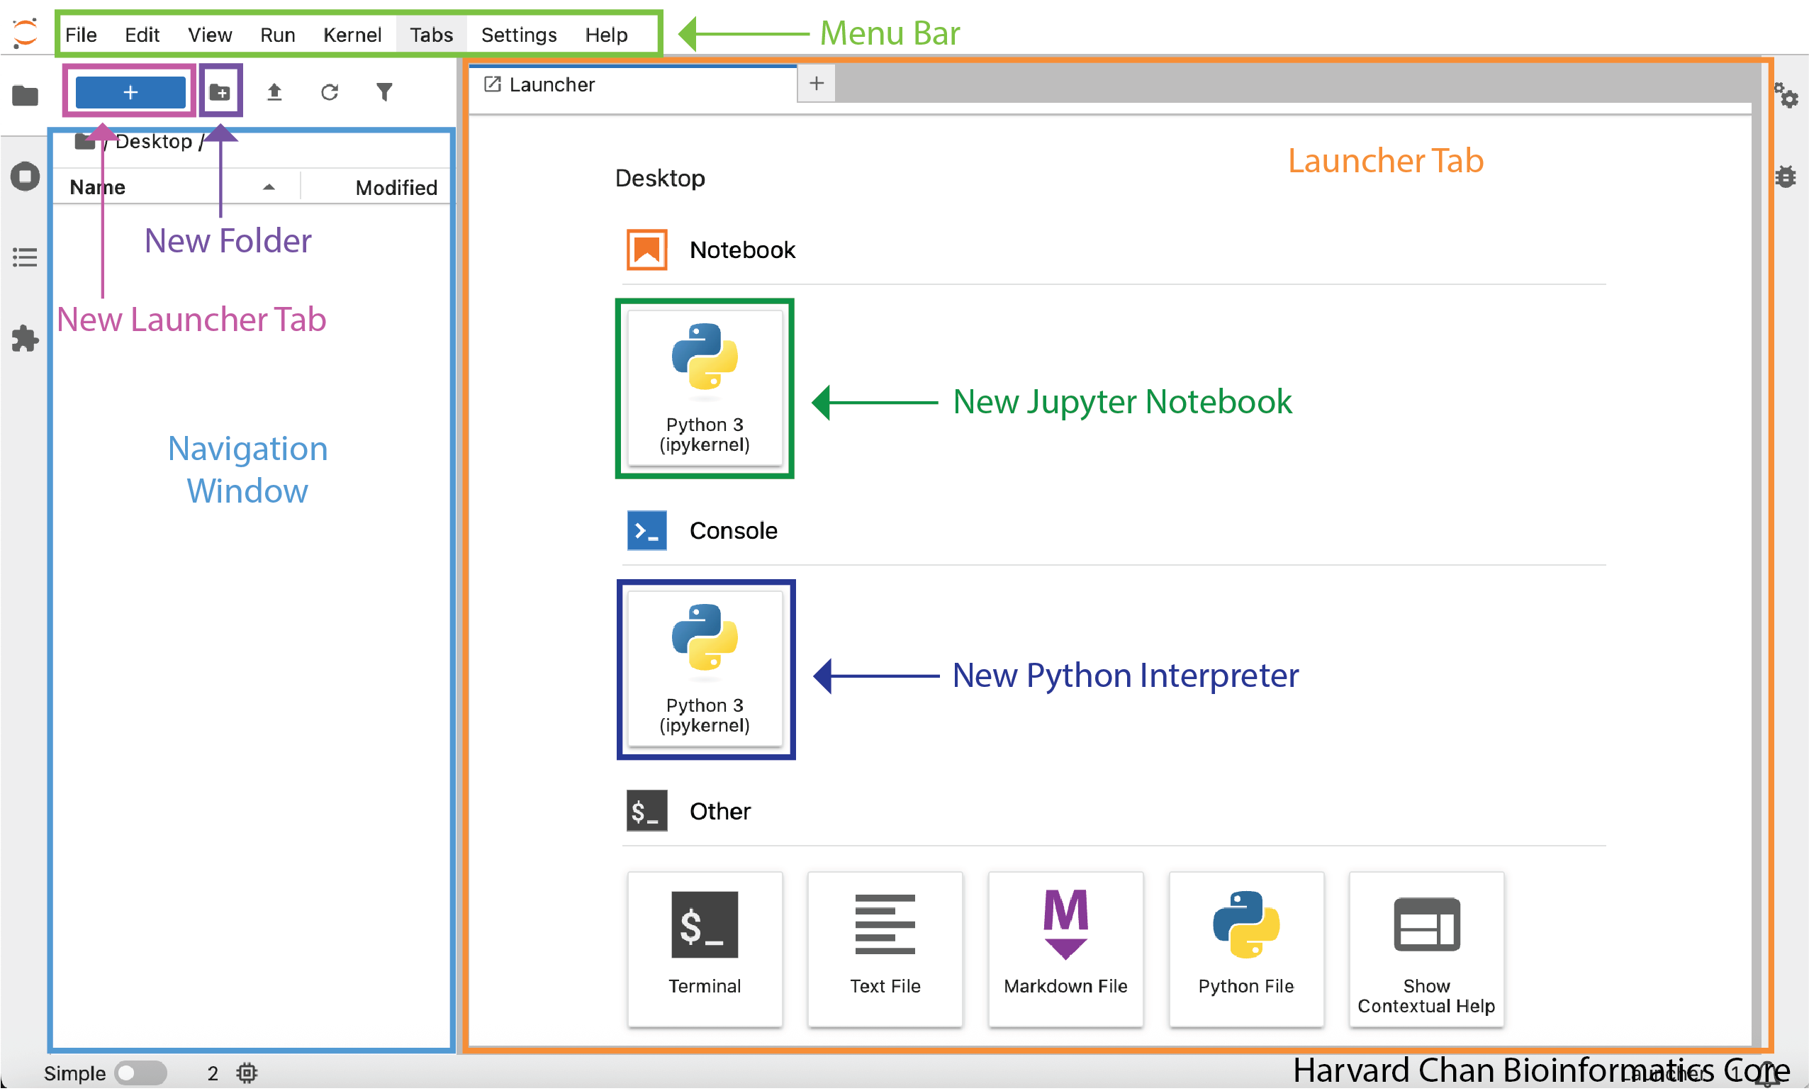Open the extension manager puzzle icon
Viewport: 1809px width, 1091px height.
tap(25, 338)
